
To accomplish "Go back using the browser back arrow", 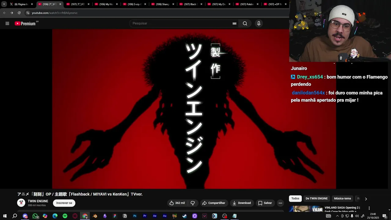I will 4,13.
